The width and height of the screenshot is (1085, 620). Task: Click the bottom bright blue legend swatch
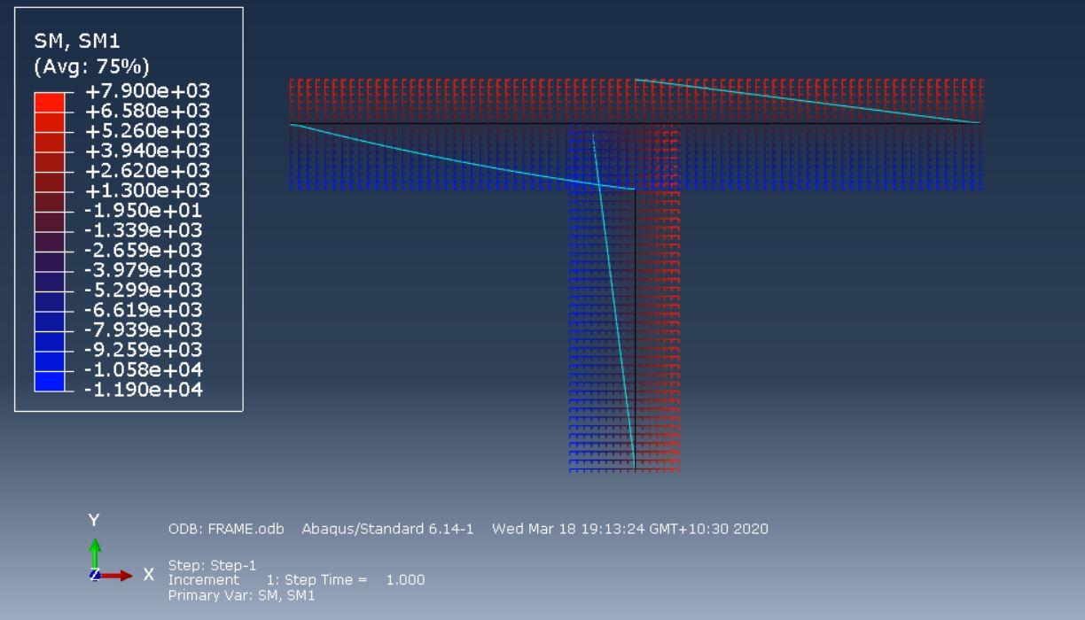(49, 381)
